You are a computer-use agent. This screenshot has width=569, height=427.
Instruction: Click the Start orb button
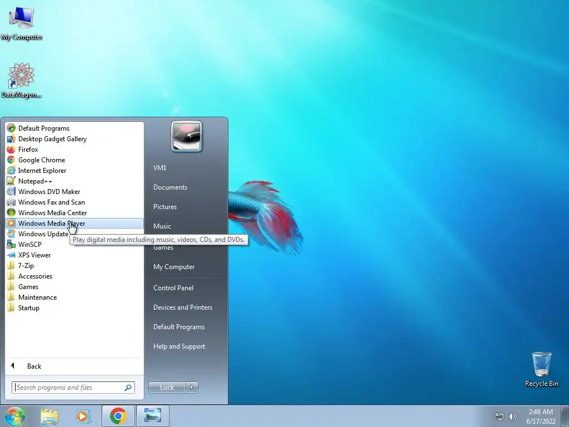click(15, 416)
